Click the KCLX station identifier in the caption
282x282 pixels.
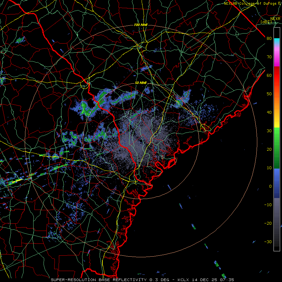tap(184, 280)
